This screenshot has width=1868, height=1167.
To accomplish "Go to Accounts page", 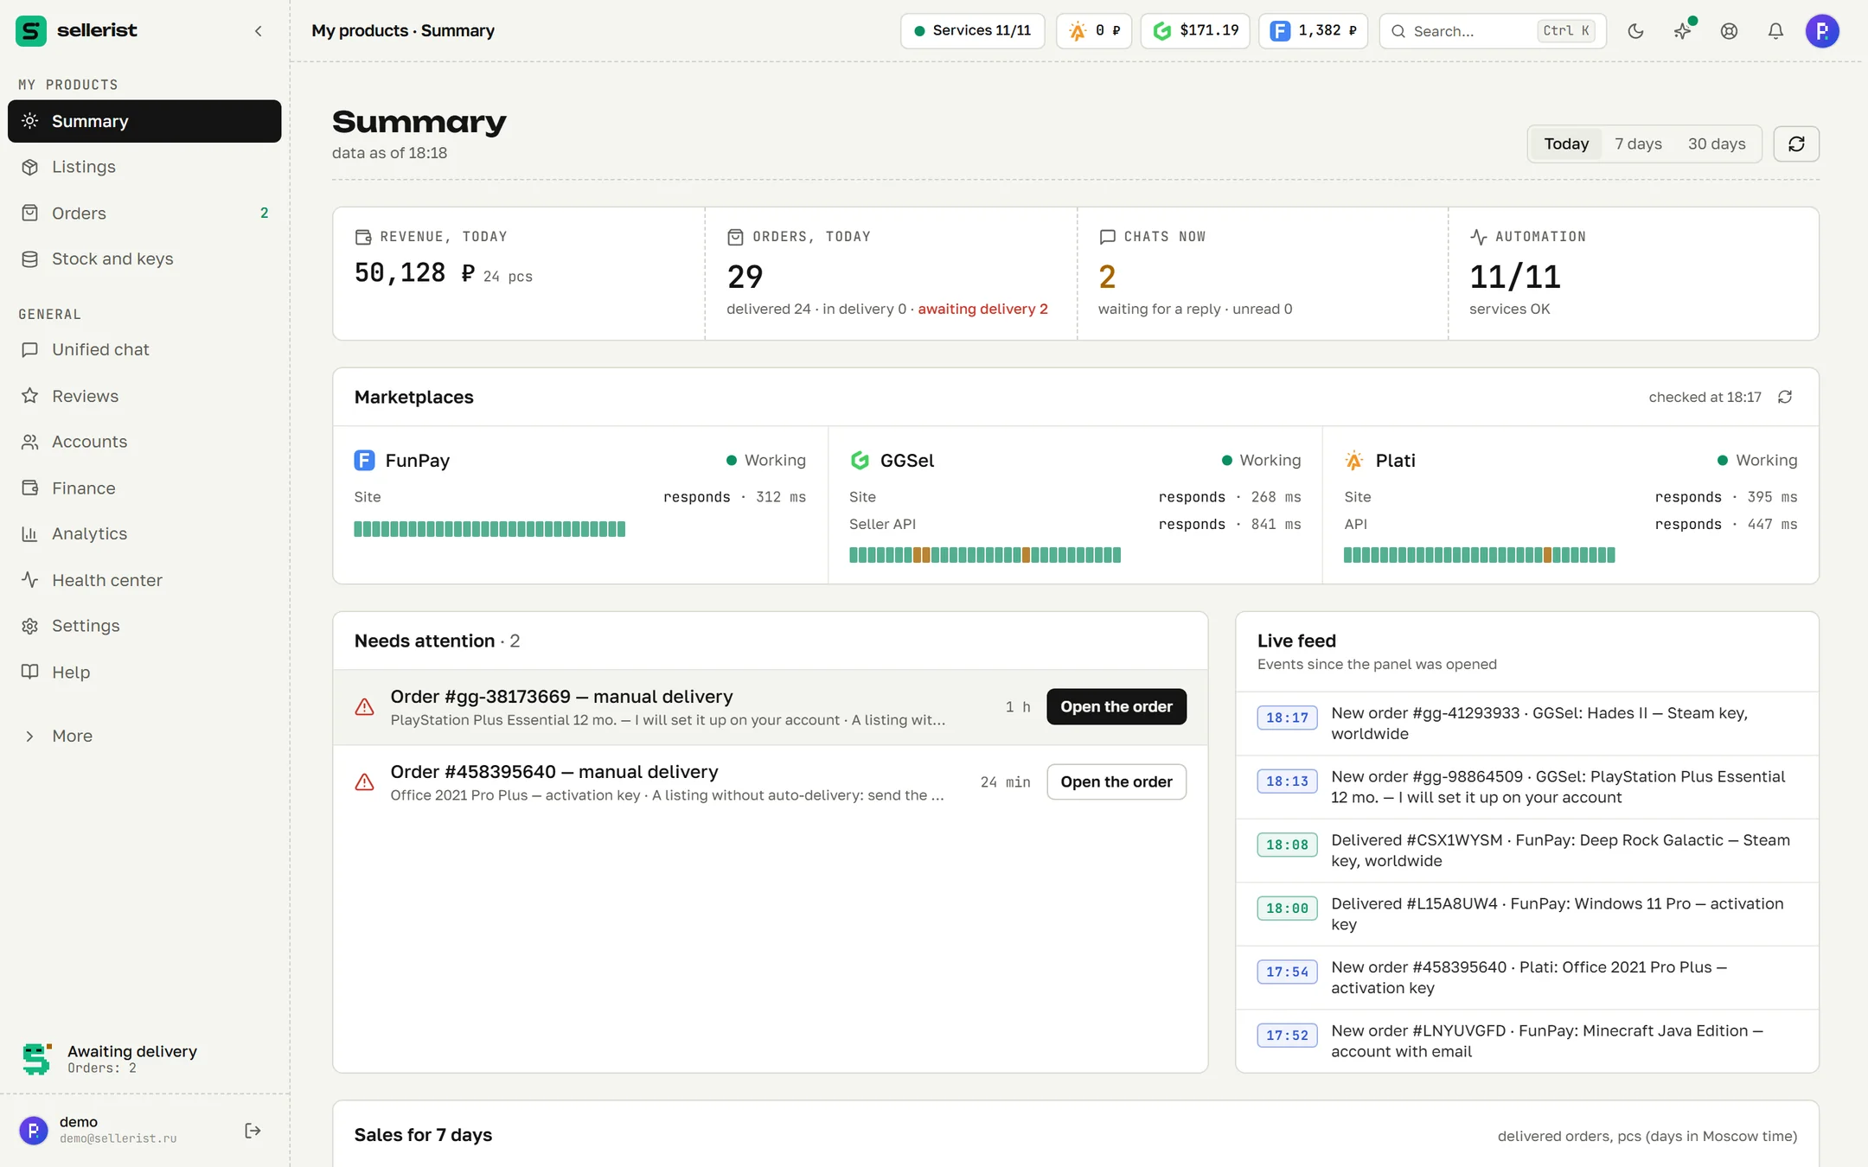I will point(144,442).
